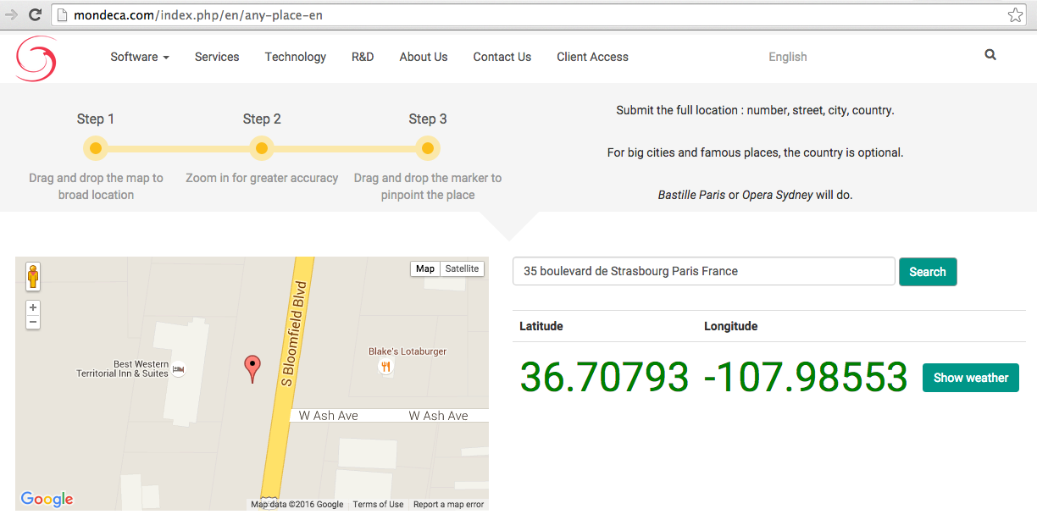Click the location address input field

coord(703,271)
